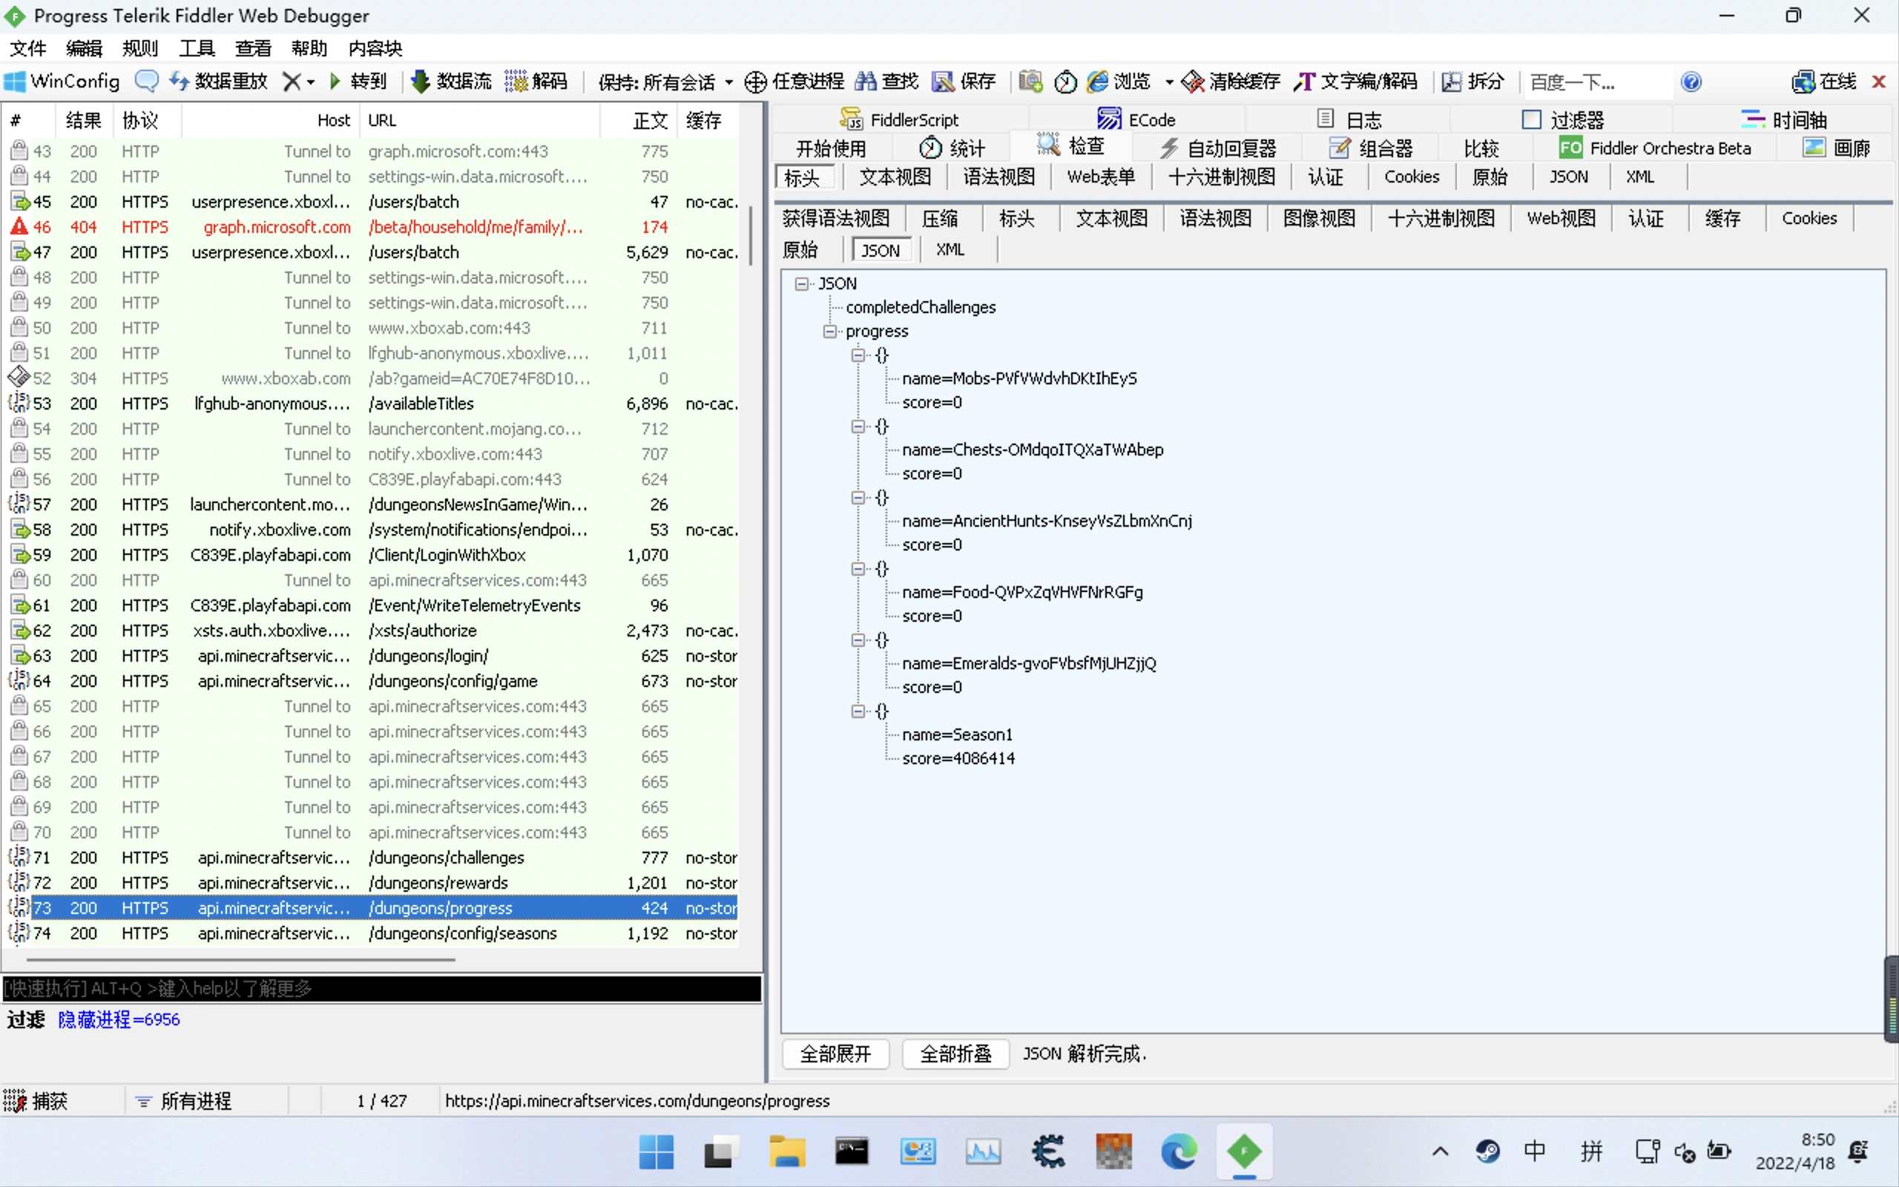Screen dimensions: 1899x1187
Task: Click the QuickExec command input box
Action: [381, 988]
